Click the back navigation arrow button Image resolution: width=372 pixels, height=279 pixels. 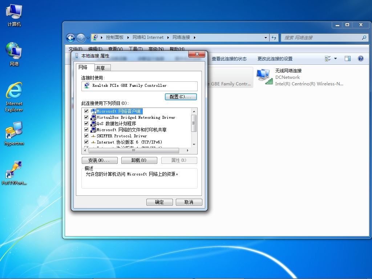click(70, 38)
